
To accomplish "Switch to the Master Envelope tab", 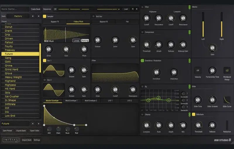I will pyautogui.click(x=52, y=101).
